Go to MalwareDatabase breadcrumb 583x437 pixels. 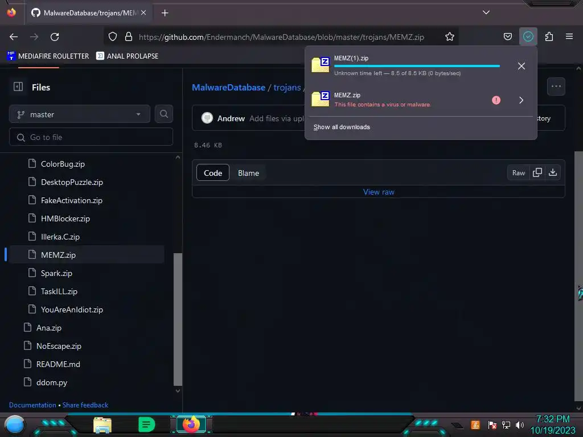click(228, 87)
